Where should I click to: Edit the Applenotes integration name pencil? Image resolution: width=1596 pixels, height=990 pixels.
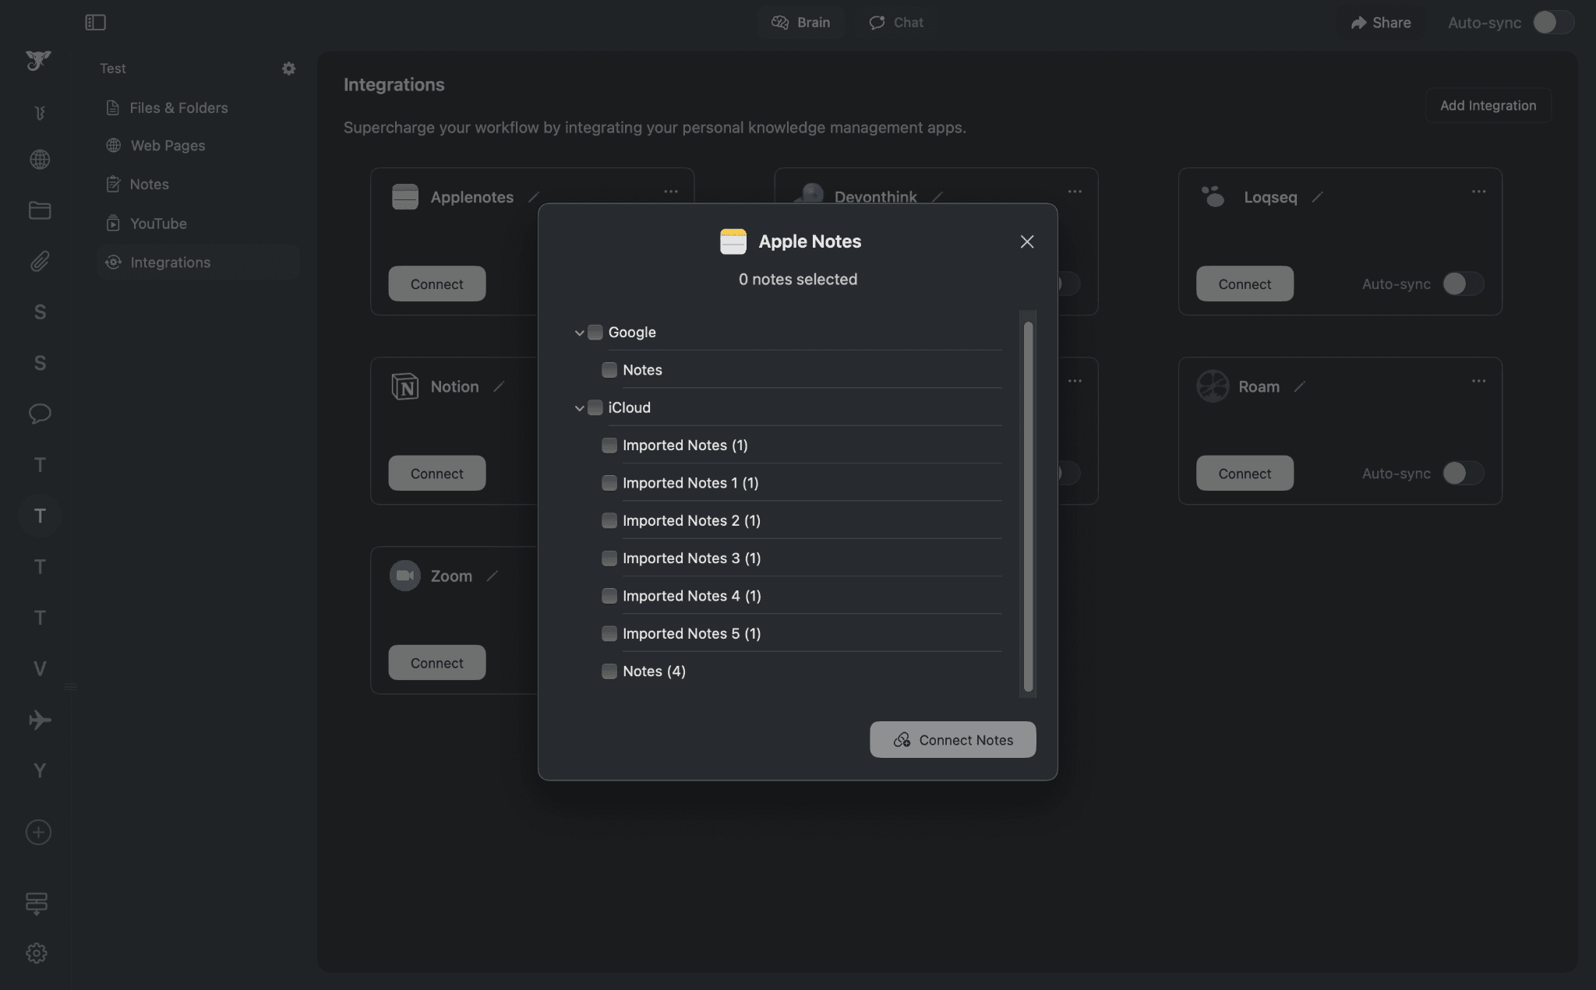534,197
